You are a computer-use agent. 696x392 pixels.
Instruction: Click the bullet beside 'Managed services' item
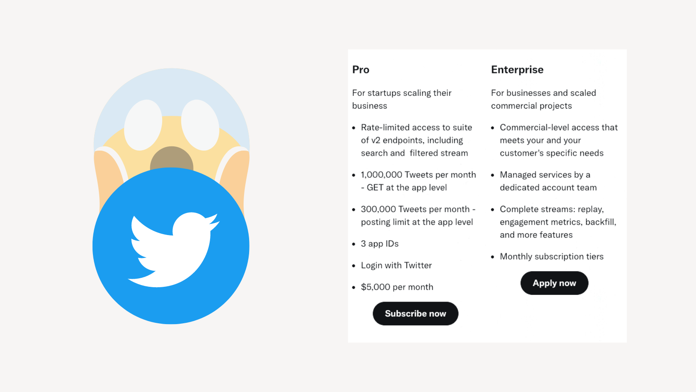point(493,175)
